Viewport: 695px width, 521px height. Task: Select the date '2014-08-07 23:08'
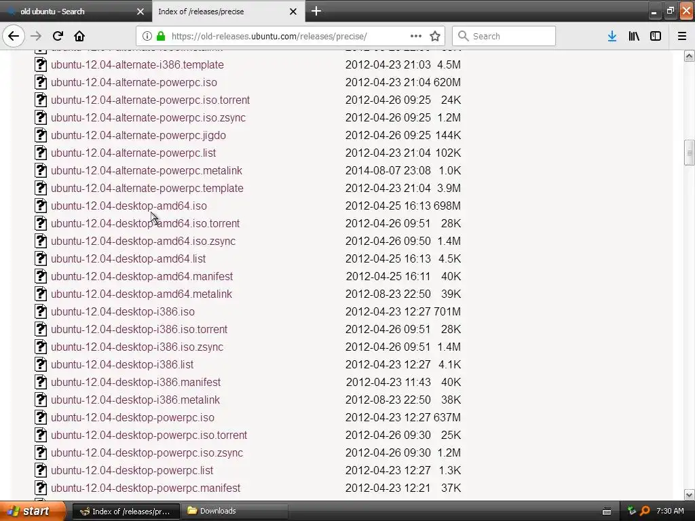(388, 170)
